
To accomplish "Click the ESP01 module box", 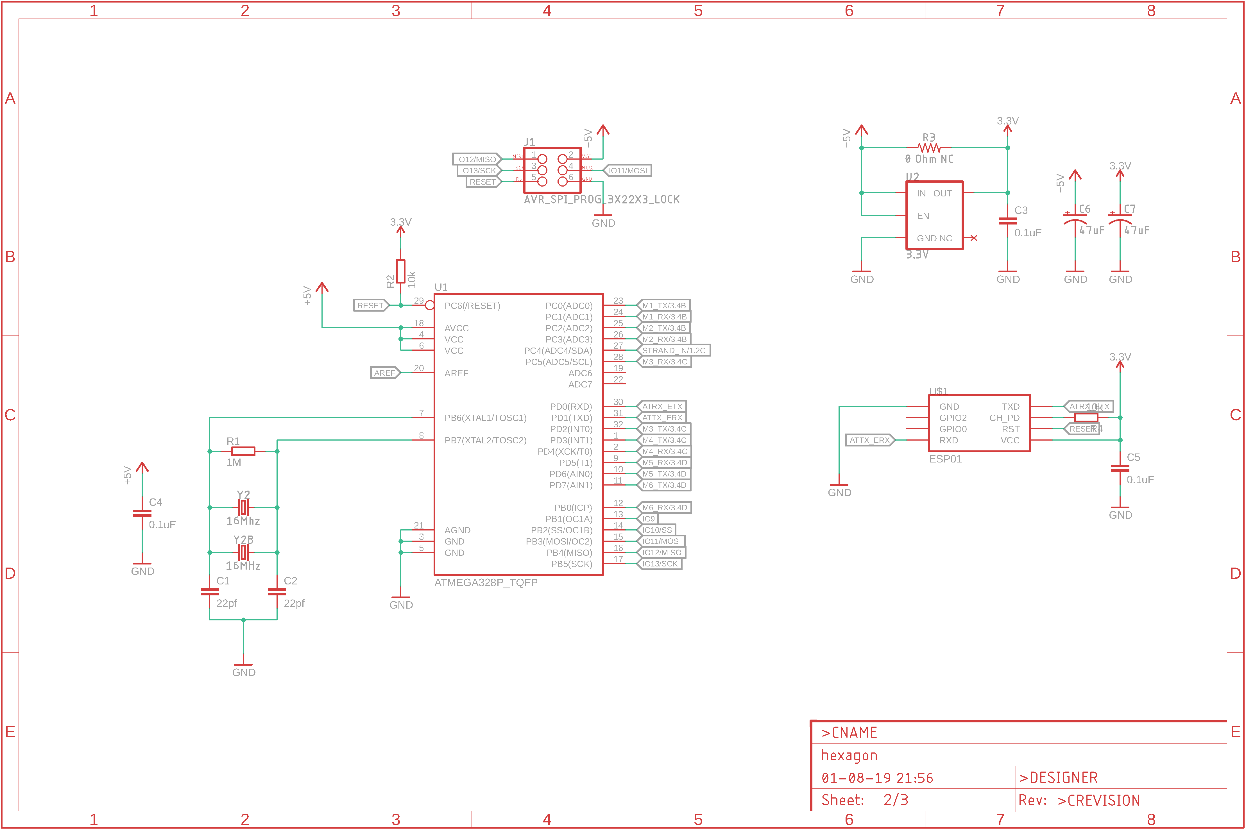I will click(979, 423).
